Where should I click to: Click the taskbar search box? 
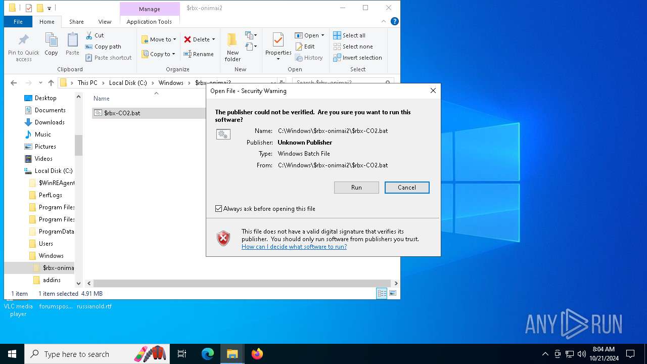98,354
